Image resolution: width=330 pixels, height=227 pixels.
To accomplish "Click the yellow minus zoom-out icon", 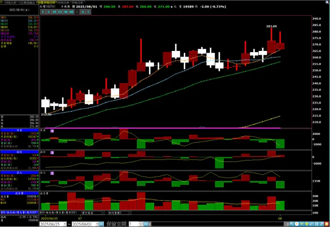I will [x=302, y=224].
